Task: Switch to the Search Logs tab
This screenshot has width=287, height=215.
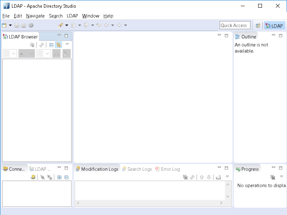Action: tap(137, 169)
